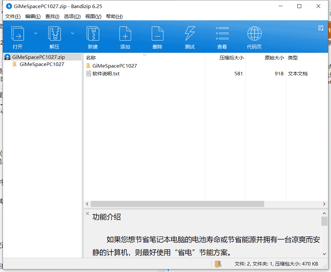This screenshot has width=331, height=272.
Task: Click the Delete (删除) toolbar icon
Action: coord(157,34)
